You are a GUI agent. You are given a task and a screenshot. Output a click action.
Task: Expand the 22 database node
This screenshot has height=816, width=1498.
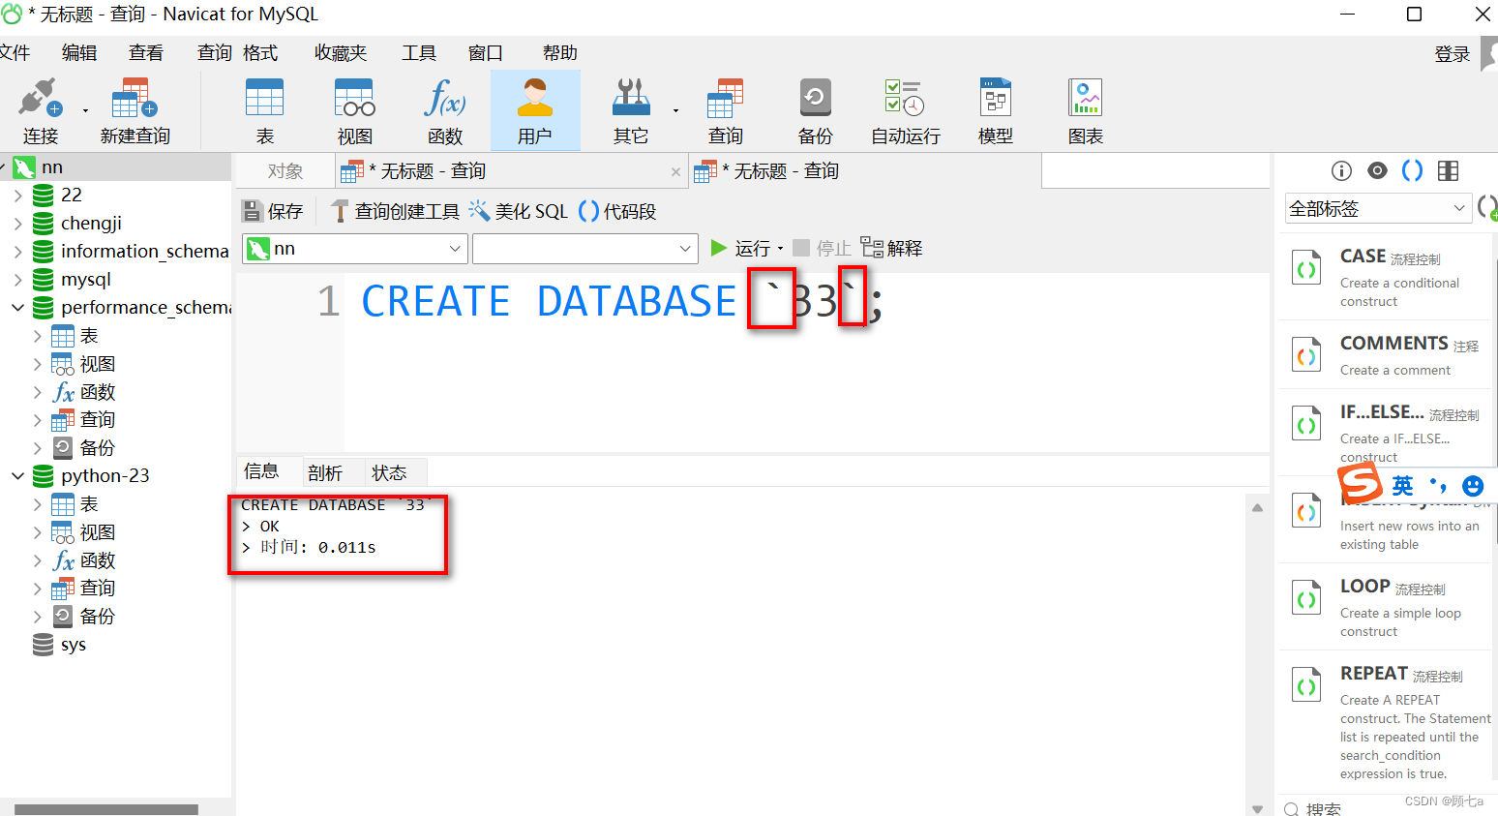pyautogui.click(x=17, y=196)
